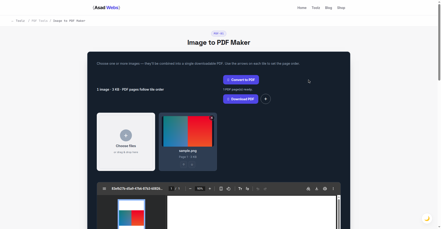
Task: Click the PDF filename 83efb27b-d5a9 title
Action: 137,189
